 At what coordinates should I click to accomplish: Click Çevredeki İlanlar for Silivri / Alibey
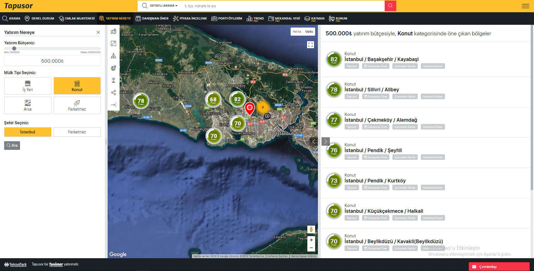click(405, 97)
